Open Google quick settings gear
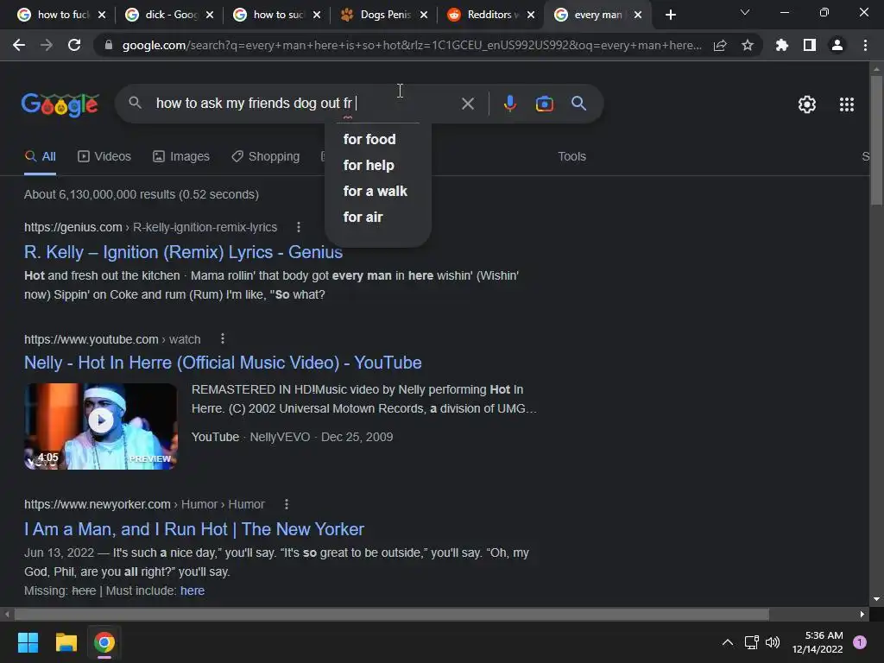 pyautogui.click(x=807, y=104)
